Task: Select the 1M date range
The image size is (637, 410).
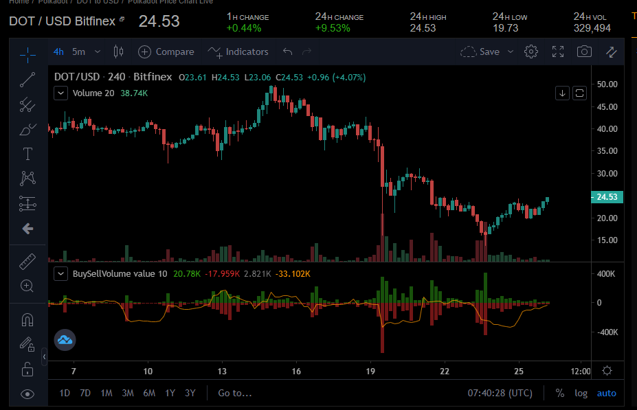Action: coord(107,393)
